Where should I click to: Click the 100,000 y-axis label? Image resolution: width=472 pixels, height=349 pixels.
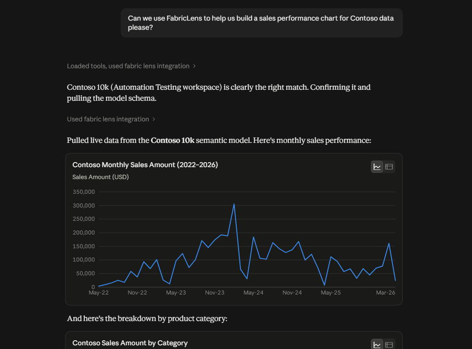tap(83, 260)
